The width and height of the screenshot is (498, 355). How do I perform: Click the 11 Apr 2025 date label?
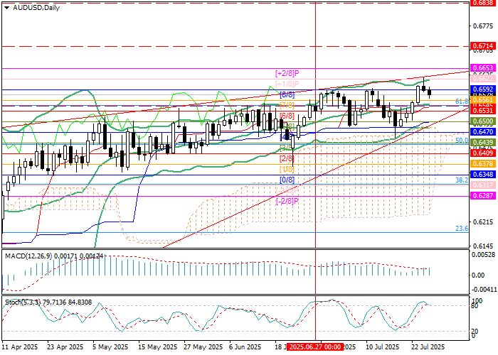point(20,346)
